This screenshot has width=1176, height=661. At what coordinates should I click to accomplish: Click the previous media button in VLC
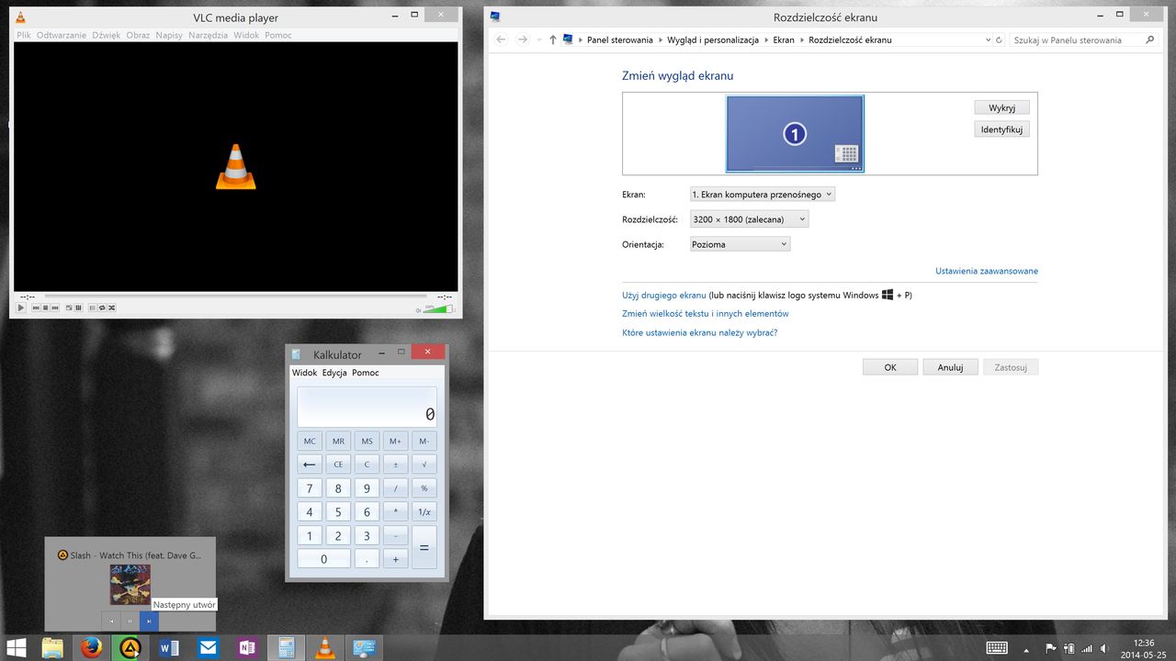pos(36,308)
